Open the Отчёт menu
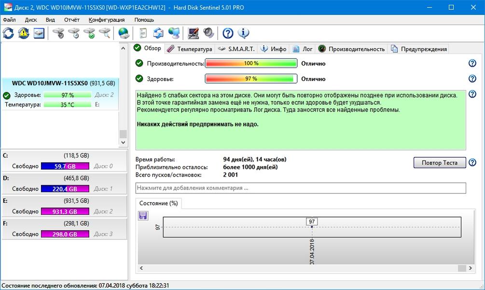This screenshot has width=485, height=290. click(72, 20)
